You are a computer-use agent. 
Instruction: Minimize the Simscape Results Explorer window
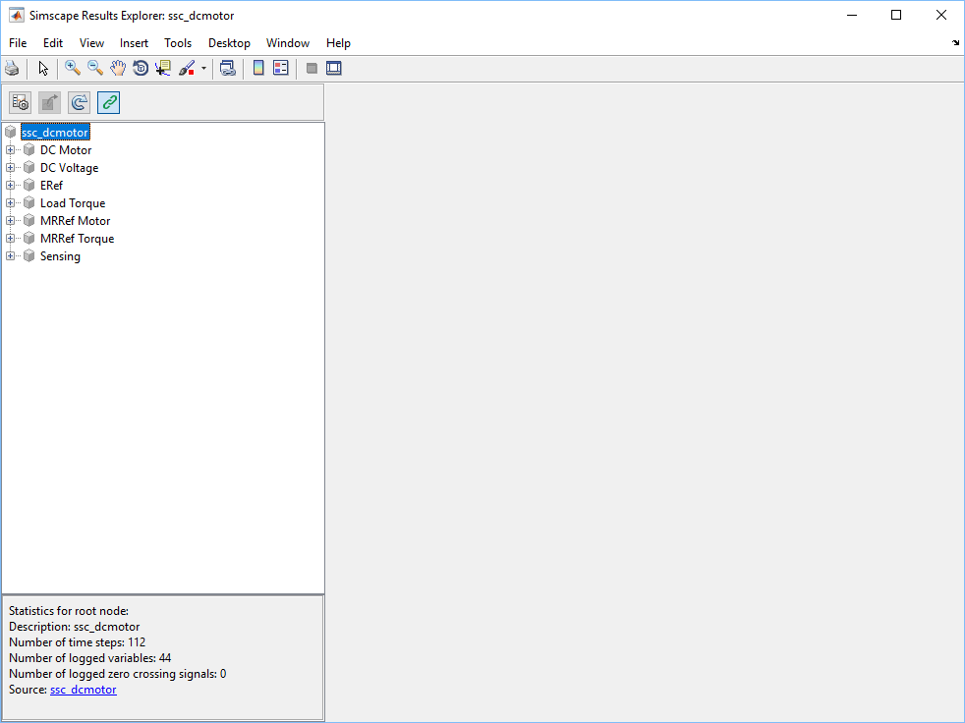tap(852, 16)
